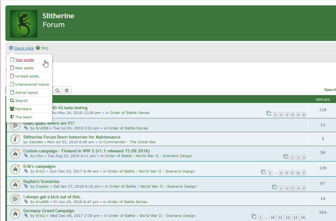
Task: Choose Search in the quick links menu
Action: click(x=21, y=101)
